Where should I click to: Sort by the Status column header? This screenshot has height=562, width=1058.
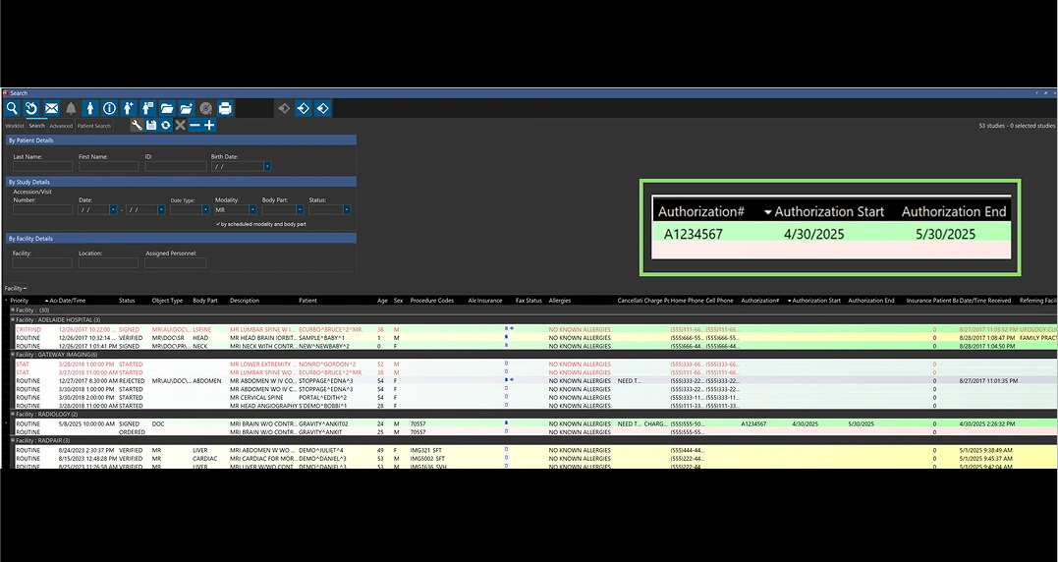(127, 301)
